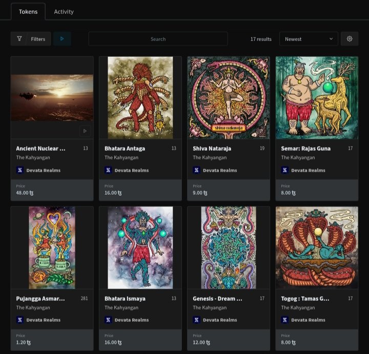Open The Kahyangan collection on Genesis card
Screen dimensions: 369x354
[x=210, y=308]
